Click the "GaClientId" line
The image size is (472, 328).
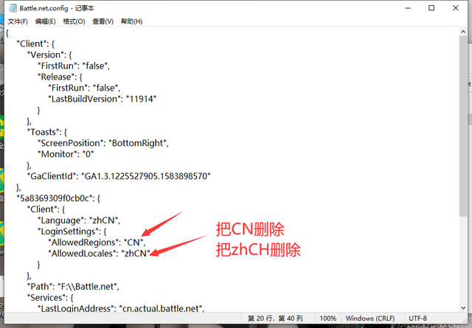(x=119, y=176)
